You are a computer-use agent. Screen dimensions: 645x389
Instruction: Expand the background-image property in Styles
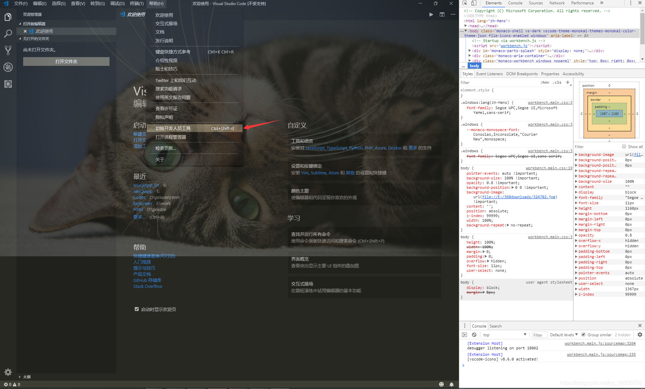(576, 154)
